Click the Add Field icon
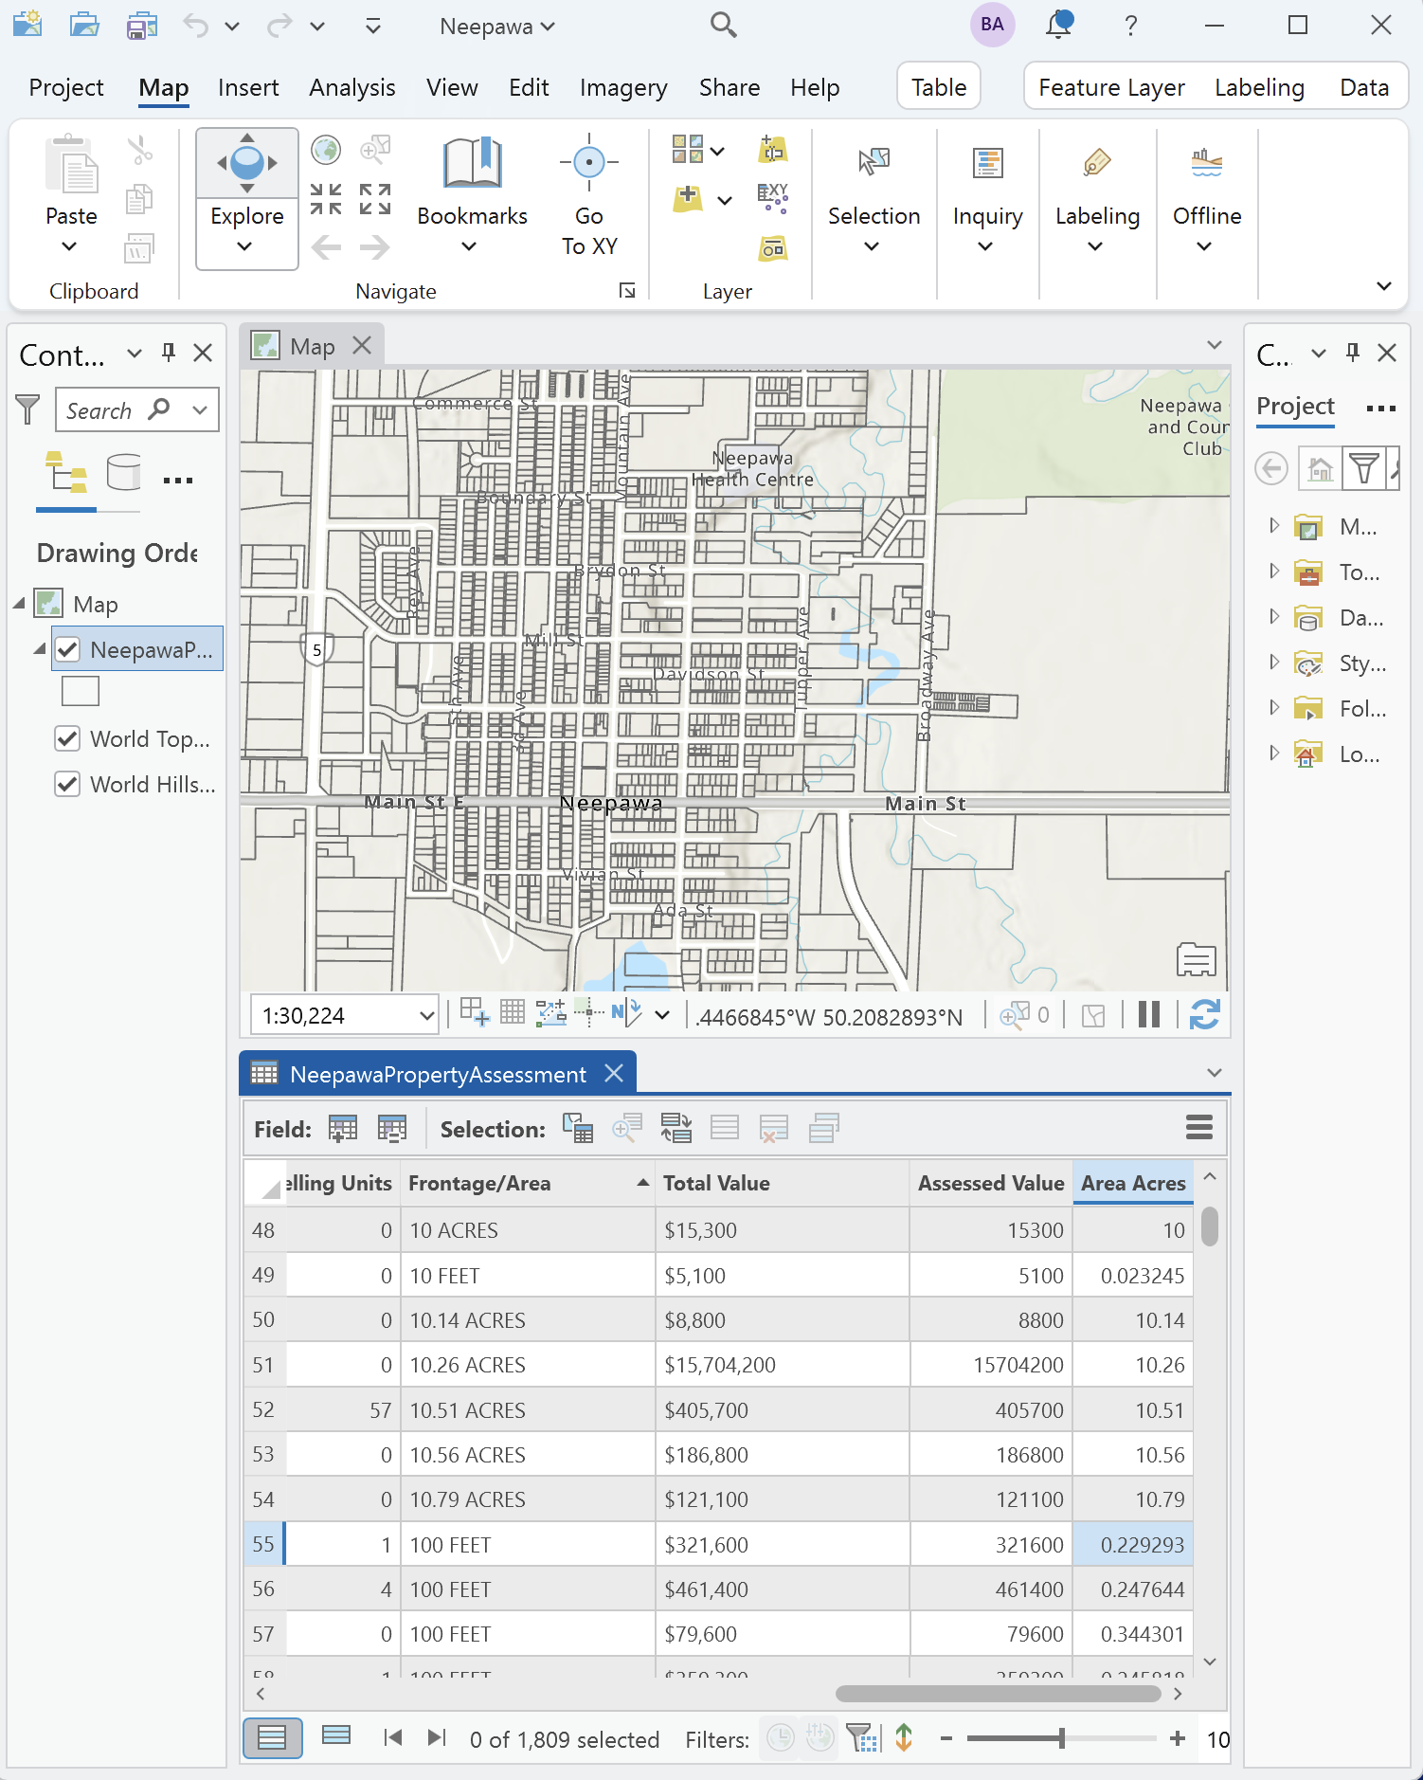This screenshot has height=1780, width=1423. tap(343, 1128)
